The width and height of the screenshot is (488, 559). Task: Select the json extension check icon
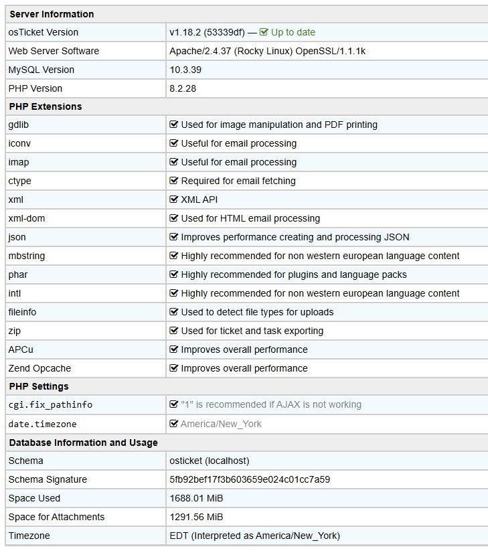tap(174, 237)
